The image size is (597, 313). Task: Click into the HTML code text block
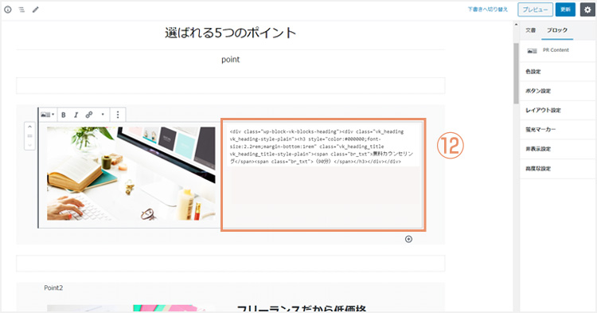[323, 147]
